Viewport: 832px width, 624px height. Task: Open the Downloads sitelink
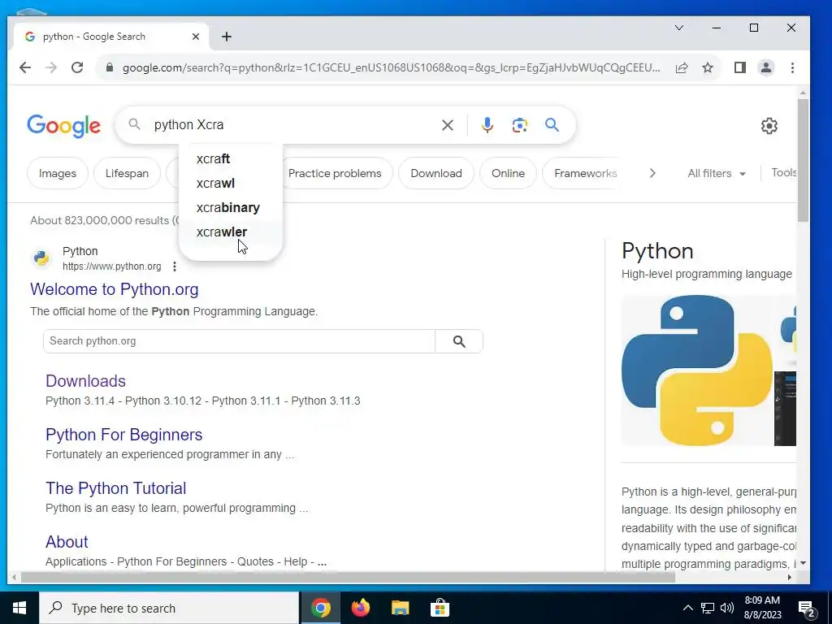coord(85,381)
